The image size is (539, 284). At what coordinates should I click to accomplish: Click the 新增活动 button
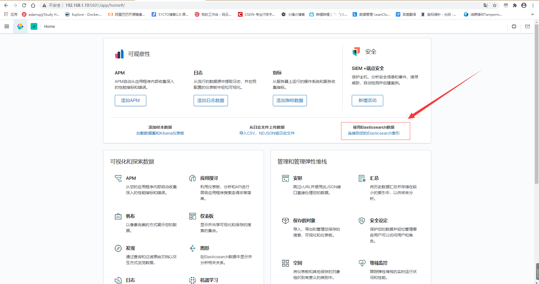click(367, 101)
